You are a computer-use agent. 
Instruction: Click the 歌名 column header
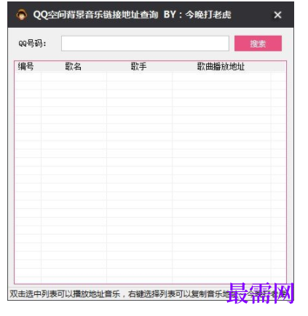[74, 66]
